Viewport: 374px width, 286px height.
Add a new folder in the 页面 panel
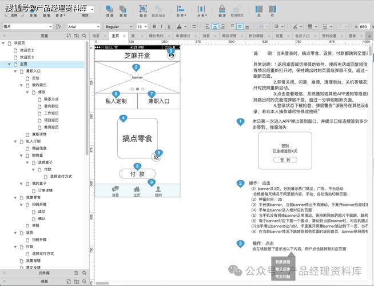(76, 36)
